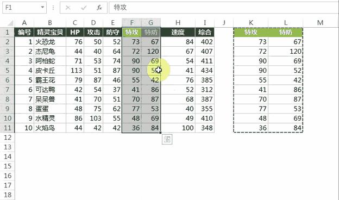Screen dimensions: 339x200
Task: Click the 攻击 header cell
Action: (x=93, y=32)
